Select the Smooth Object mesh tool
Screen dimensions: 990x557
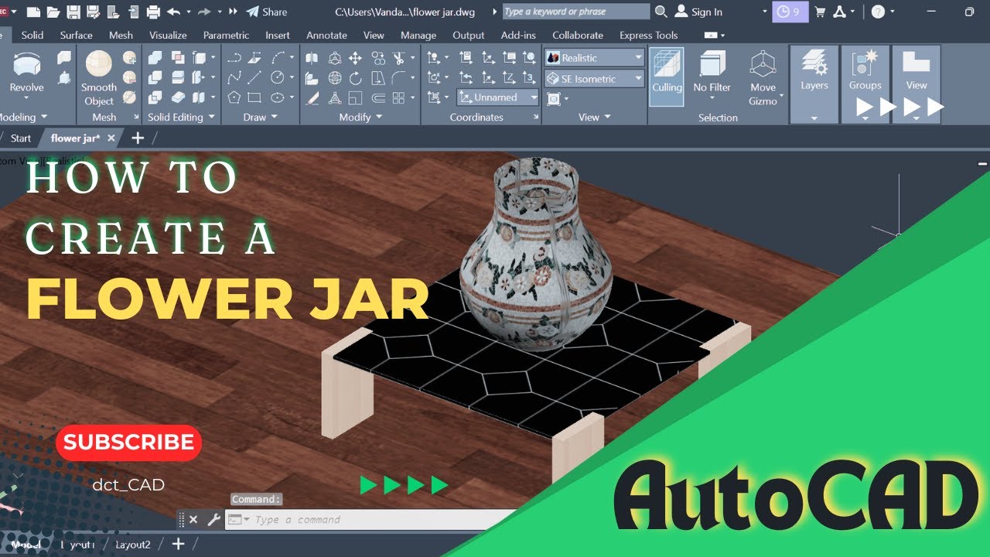pyautogui.click(x=99, y=77)
